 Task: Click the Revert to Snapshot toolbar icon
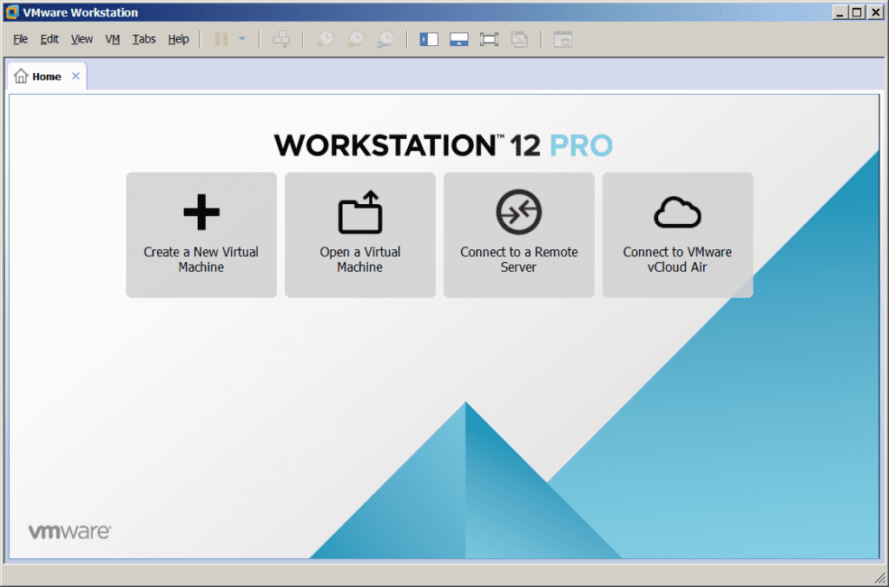coord(355,39)
